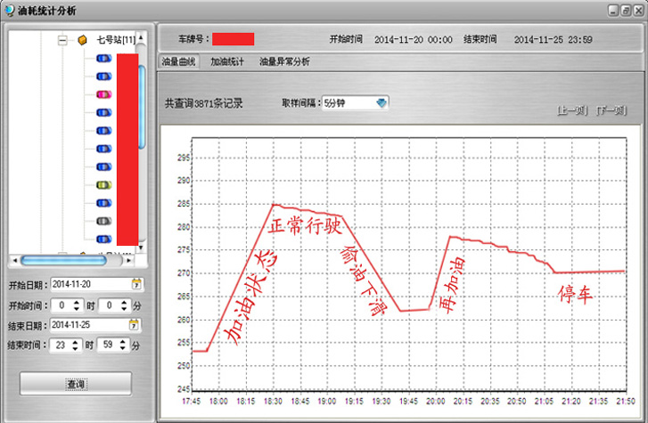The image size is (648, 423).
Task: Go to previous page via 上一页
Action: (x=571, y=110)
